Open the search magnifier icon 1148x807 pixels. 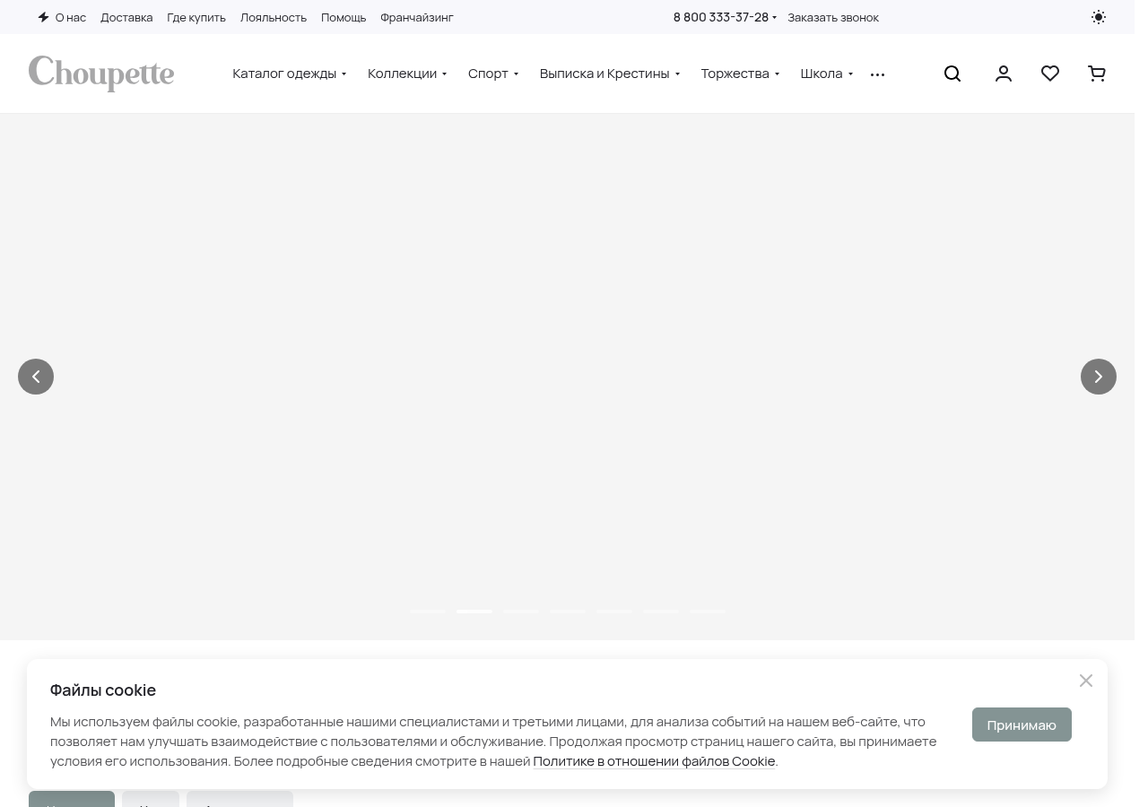[x=952, y=74]
